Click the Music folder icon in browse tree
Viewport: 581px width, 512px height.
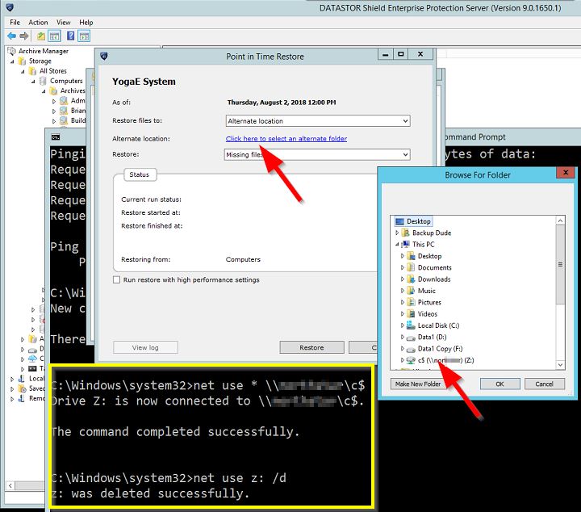411,291
